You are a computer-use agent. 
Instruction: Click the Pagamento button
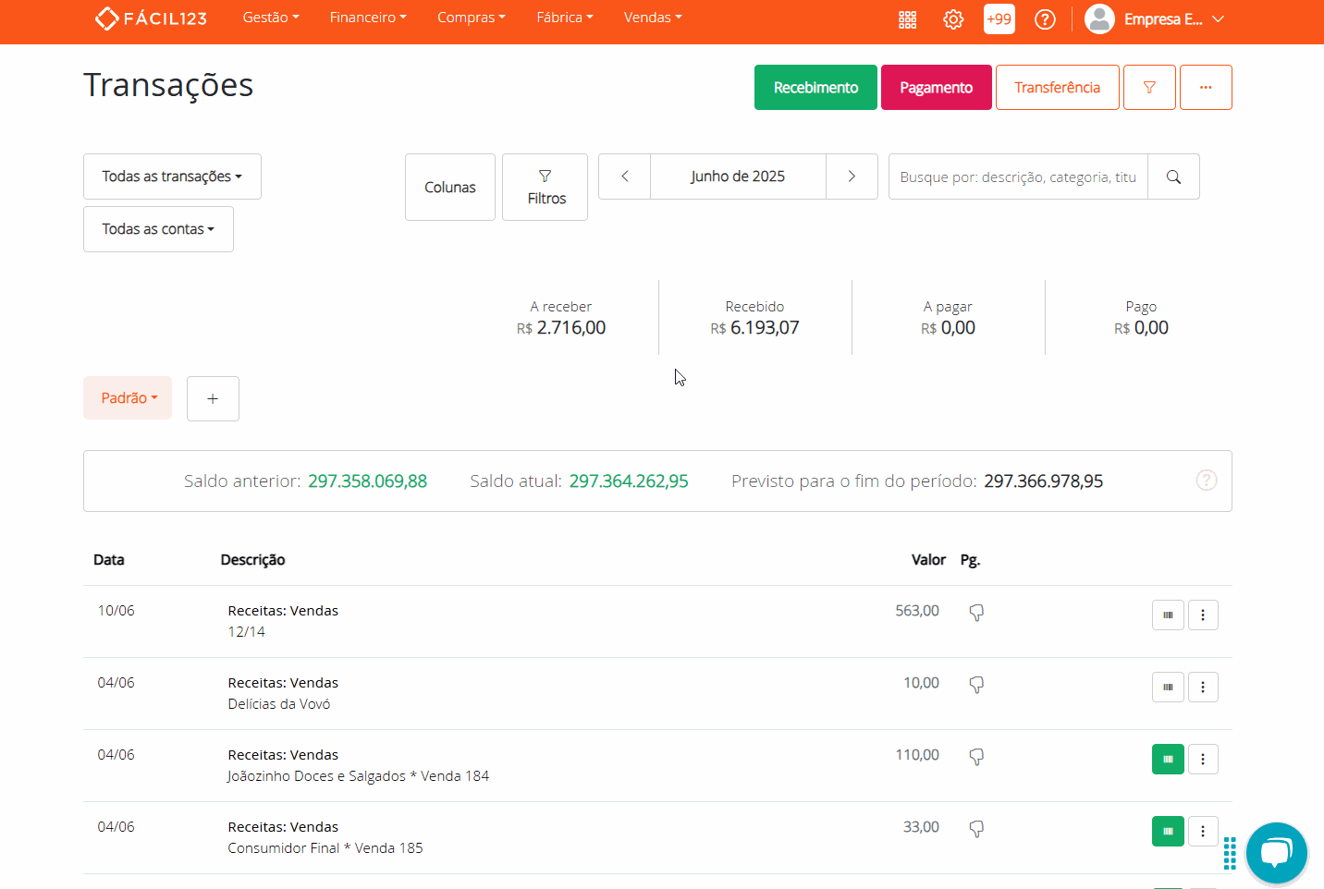pos(937,88)
